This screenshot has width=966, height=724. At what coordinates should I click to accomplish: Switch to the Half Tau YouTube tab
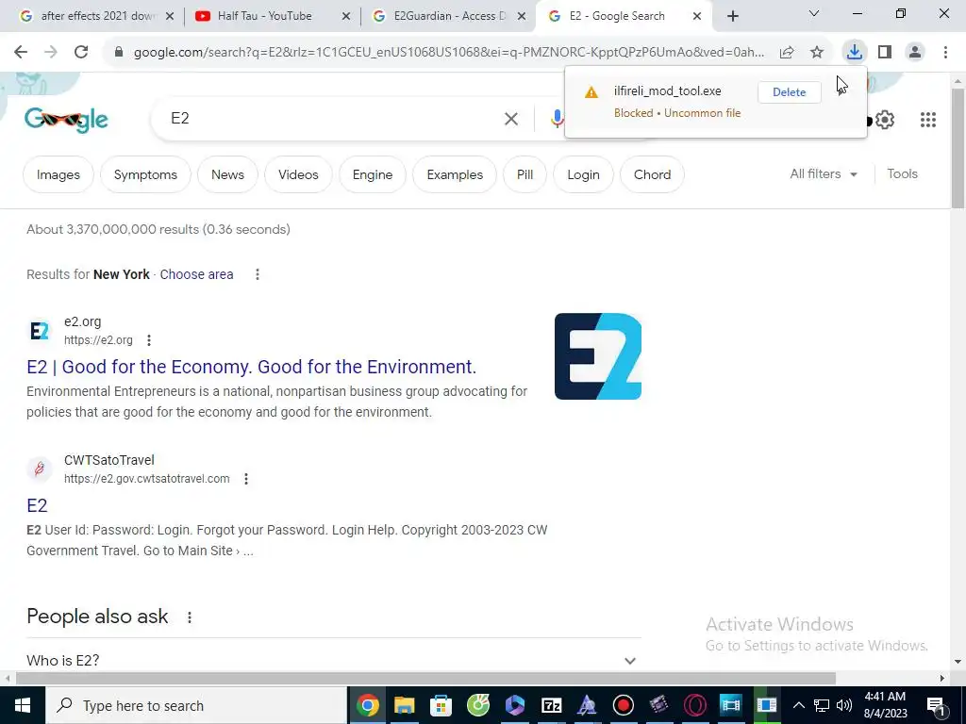(x=265, y=16)
